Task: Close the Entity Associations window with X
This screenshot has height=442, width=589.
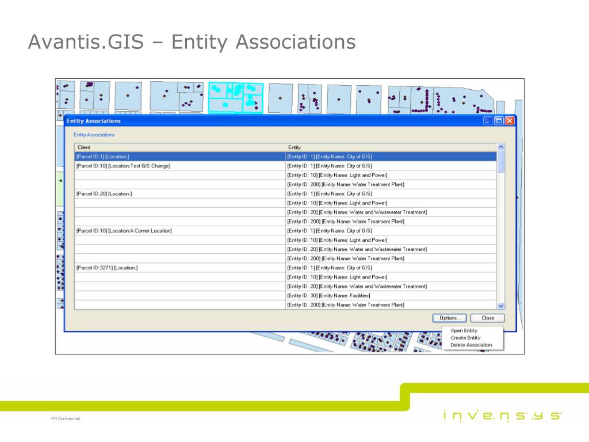Action: (x=510, y=121)
